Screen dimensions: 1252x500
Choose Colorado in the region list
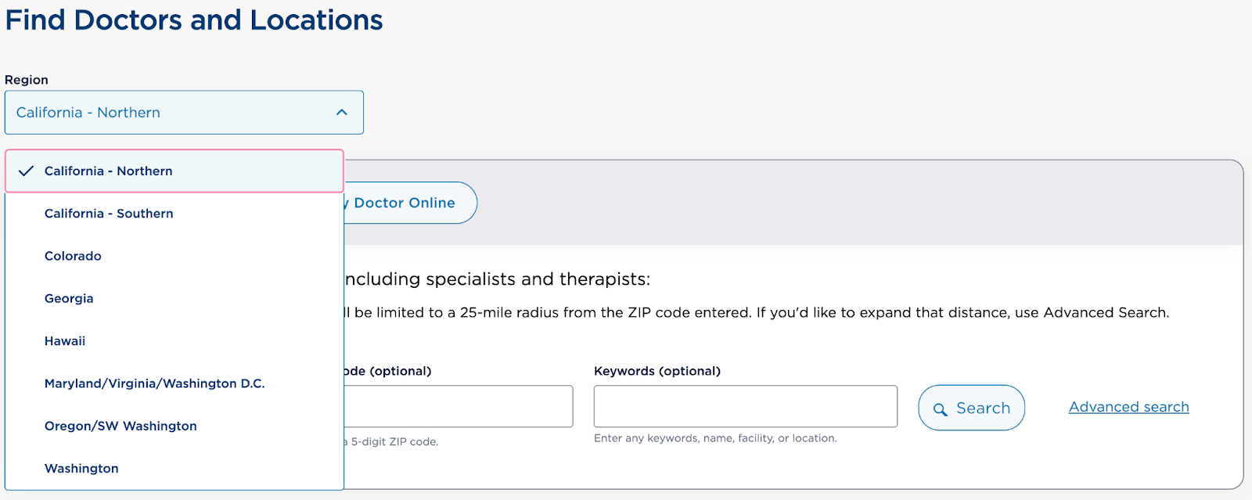click(x=73, y=256)
